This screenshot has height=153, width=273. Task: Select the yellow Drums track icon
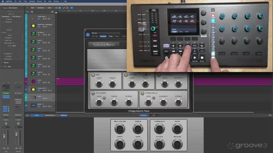tap(33, 90)
